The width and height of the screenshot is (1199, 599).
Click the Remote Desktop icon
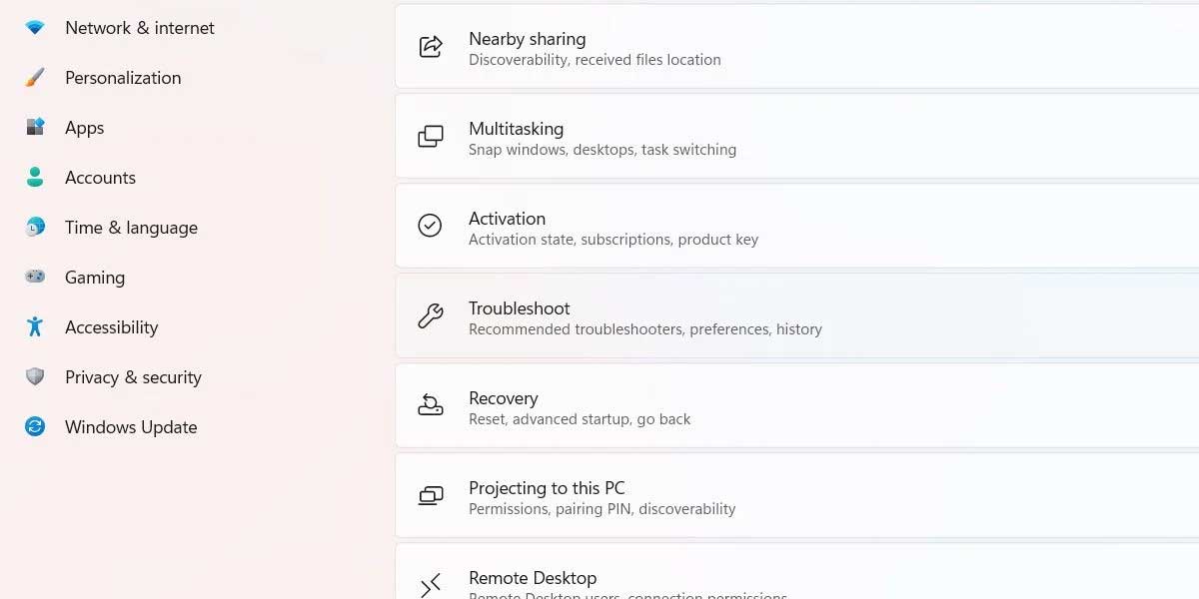click(x=430, y=585)
